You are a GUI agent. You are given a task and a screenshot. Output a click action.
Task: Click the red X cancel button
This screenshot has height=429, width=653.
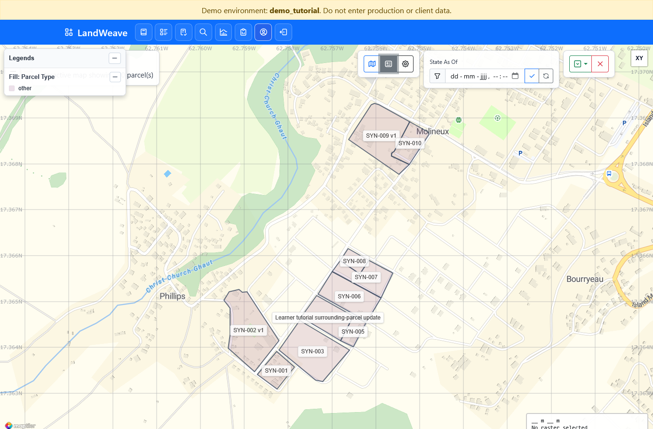pos(600,64)
